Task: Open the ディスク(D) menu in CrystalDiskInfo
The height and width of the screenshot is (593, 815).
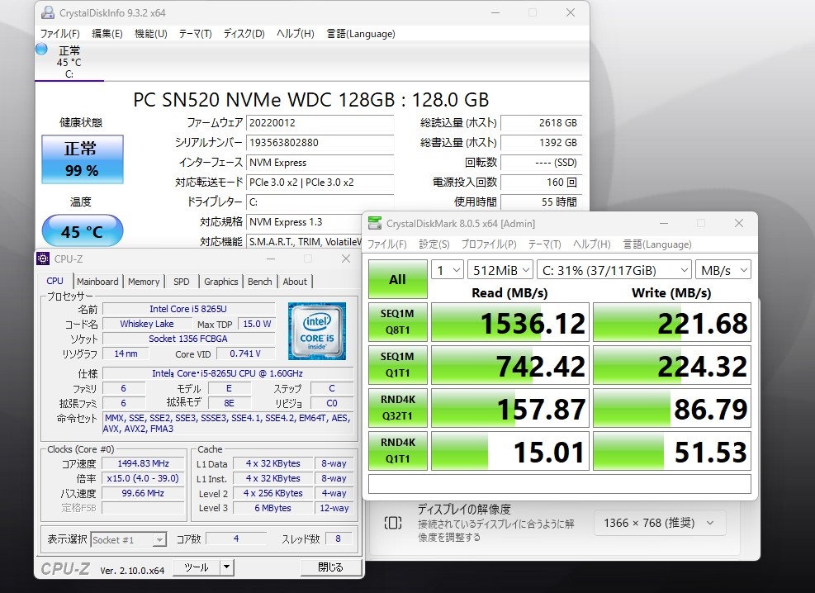Action: point(244,34)
